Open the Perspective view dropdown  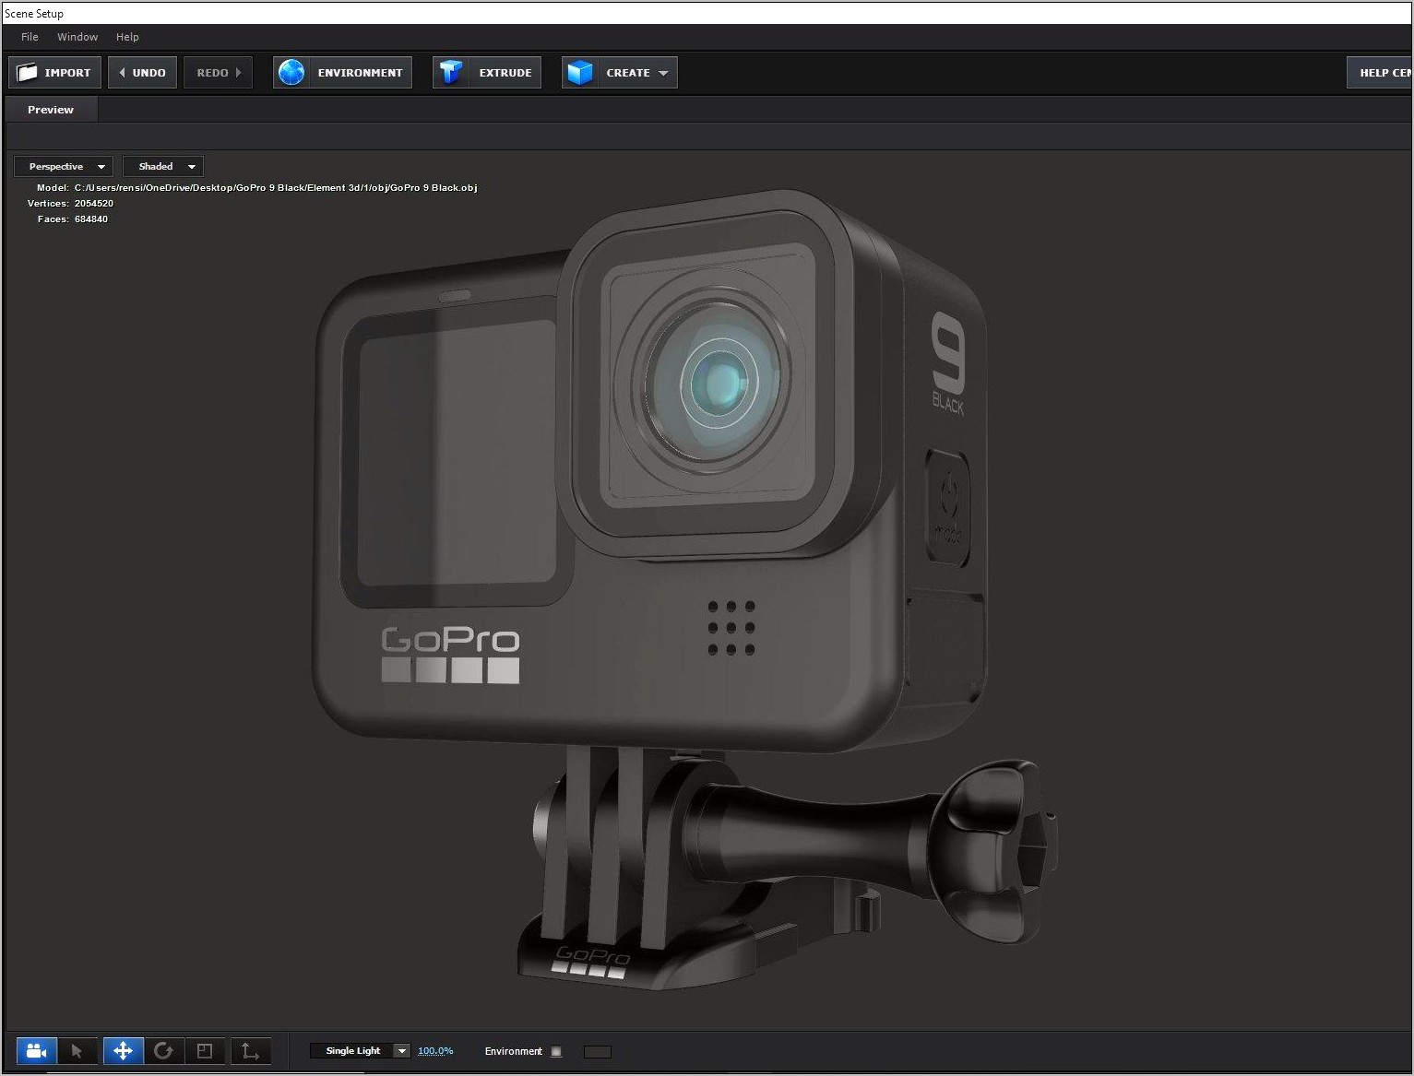pyautogui.click(x=64, y=167)
